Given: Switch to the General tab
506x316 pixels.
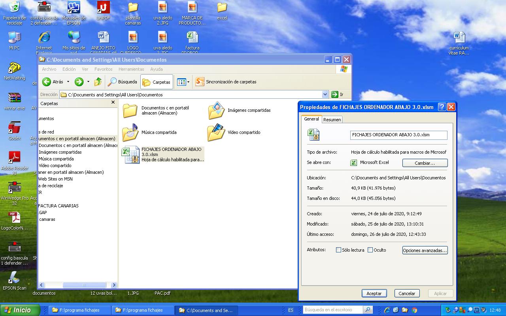Looking at the screenshot, I should tap(312, 119).
